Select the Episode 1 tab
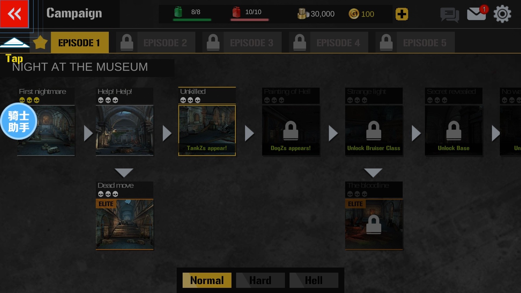521x293 pixels. [x=80, y=43]
